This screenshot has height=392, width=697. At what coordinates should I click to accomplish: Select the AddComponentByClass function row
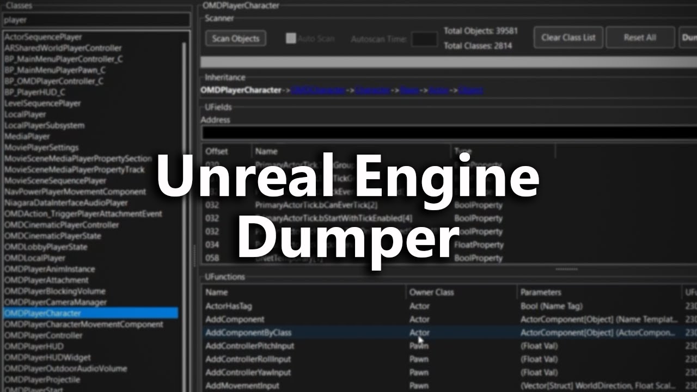[449, 333]
